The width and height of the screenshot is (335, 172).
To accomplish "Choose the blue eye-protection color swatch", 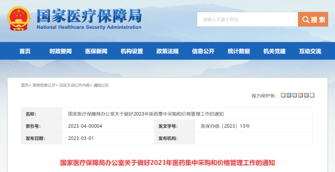I will (x=289, y=95).
